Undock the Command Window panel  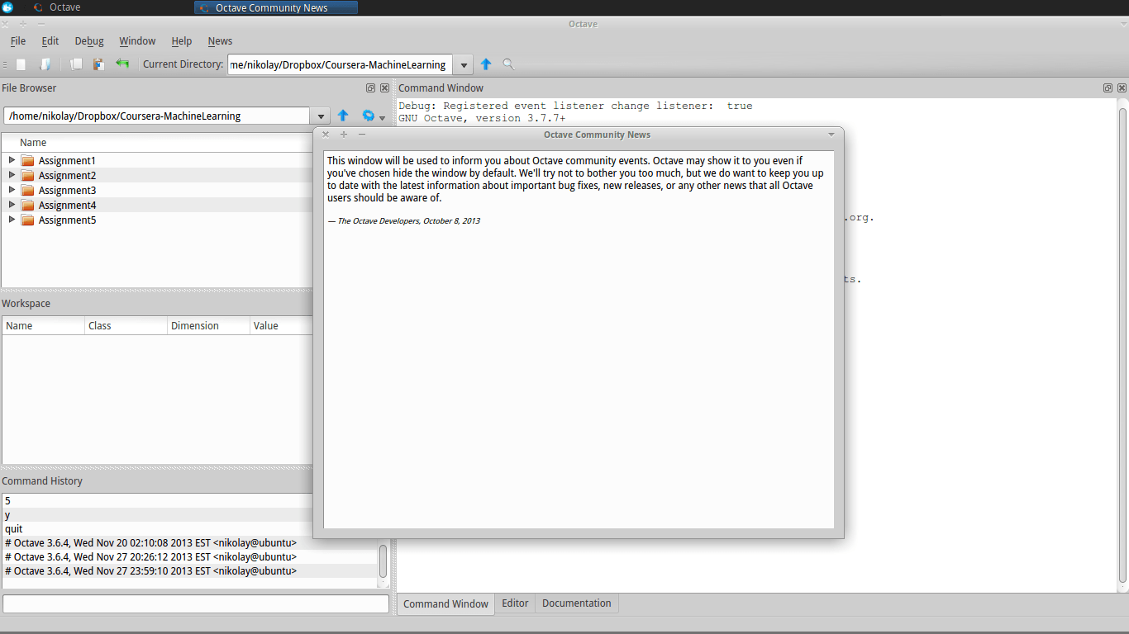point(1108,88)
